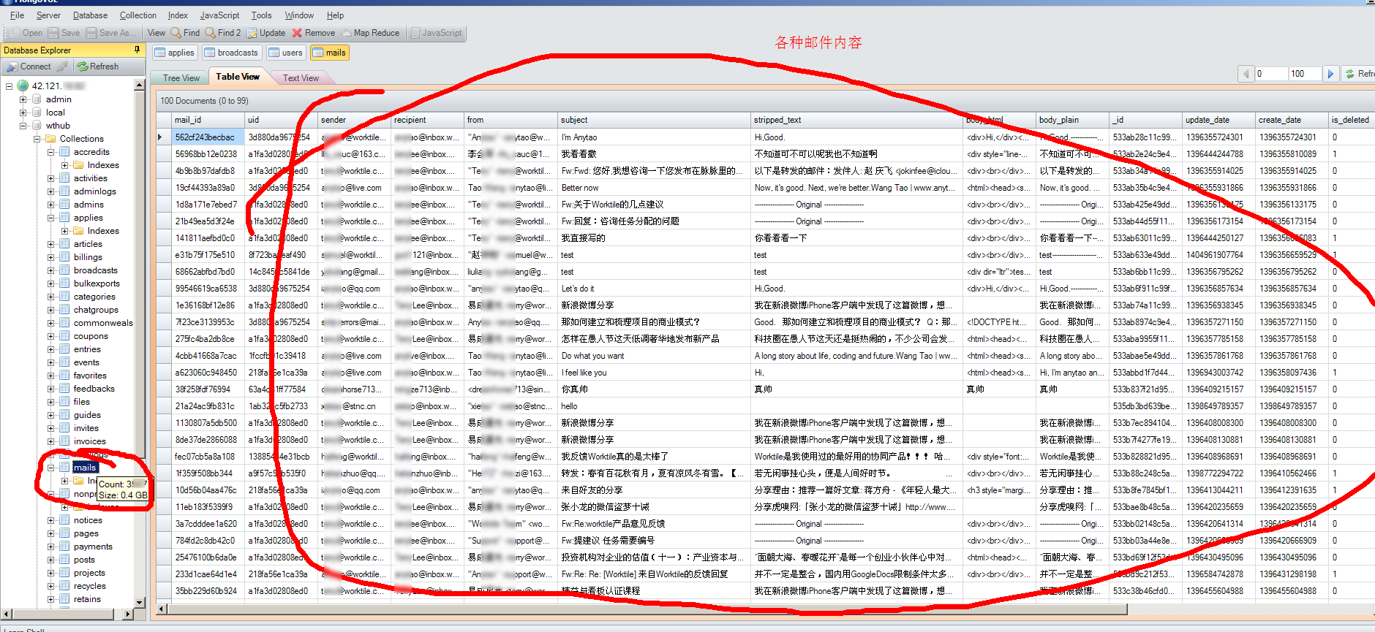Viewport: 1375px width, 632px height.
Task: Click the Map Reduce toolbar button
Action: pyautogui.click(x=370, y=33)
